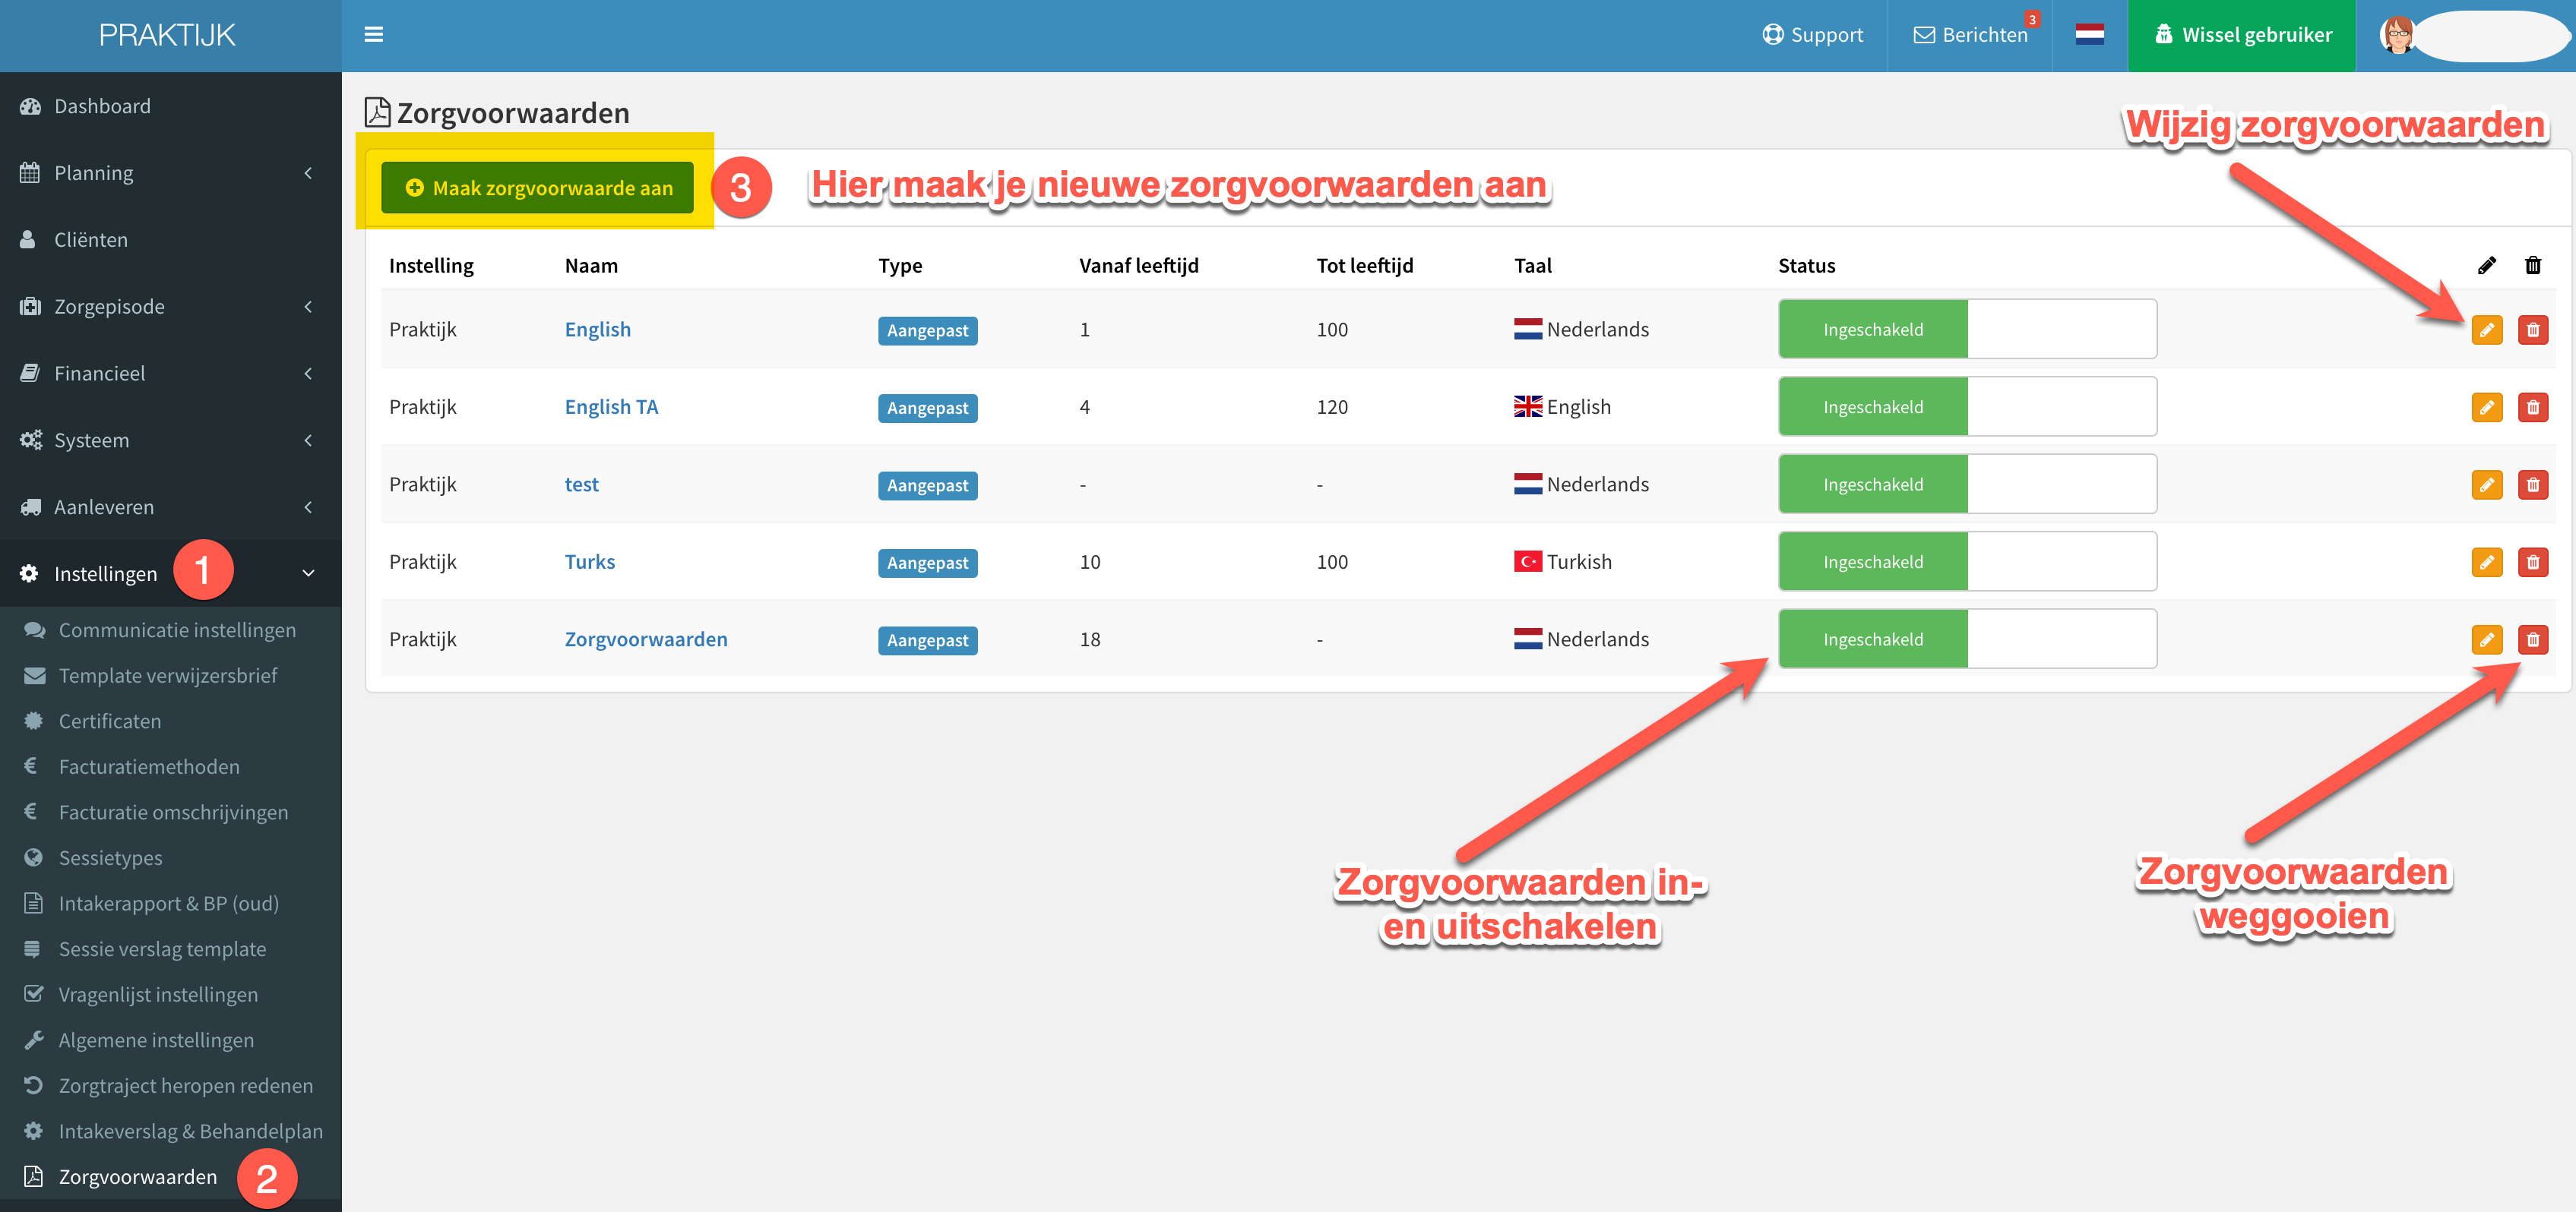Delete the test row with trash icon

2532,484
